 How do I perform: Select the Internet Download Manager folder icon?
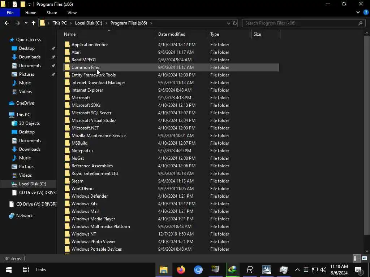pos(67,83)
